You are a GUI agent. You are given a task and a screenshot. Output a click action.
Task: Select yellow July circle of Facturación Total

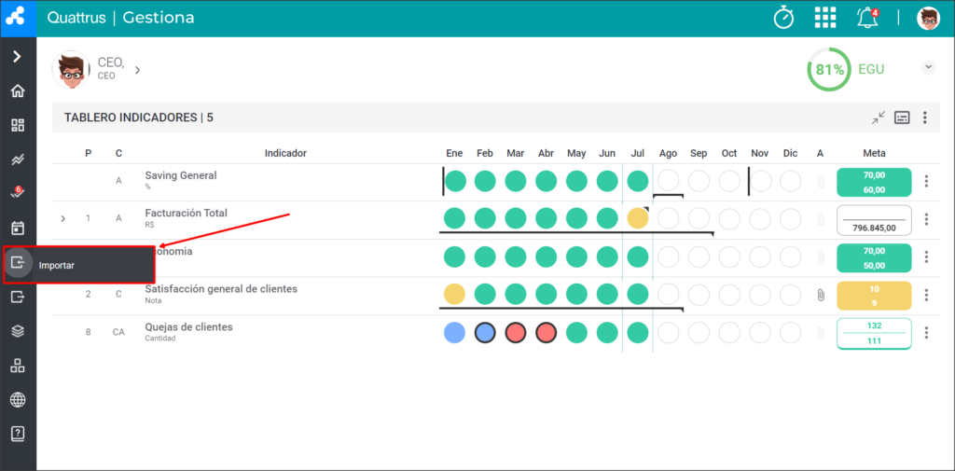coord(638,218)
